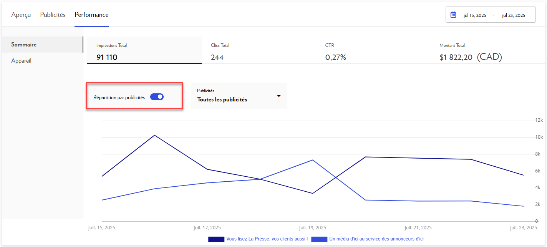Image resolution: width=547 pixels, height=247 pixels.
Task: Open the Appareil section in sidebar
Action: tap(22, 61)
